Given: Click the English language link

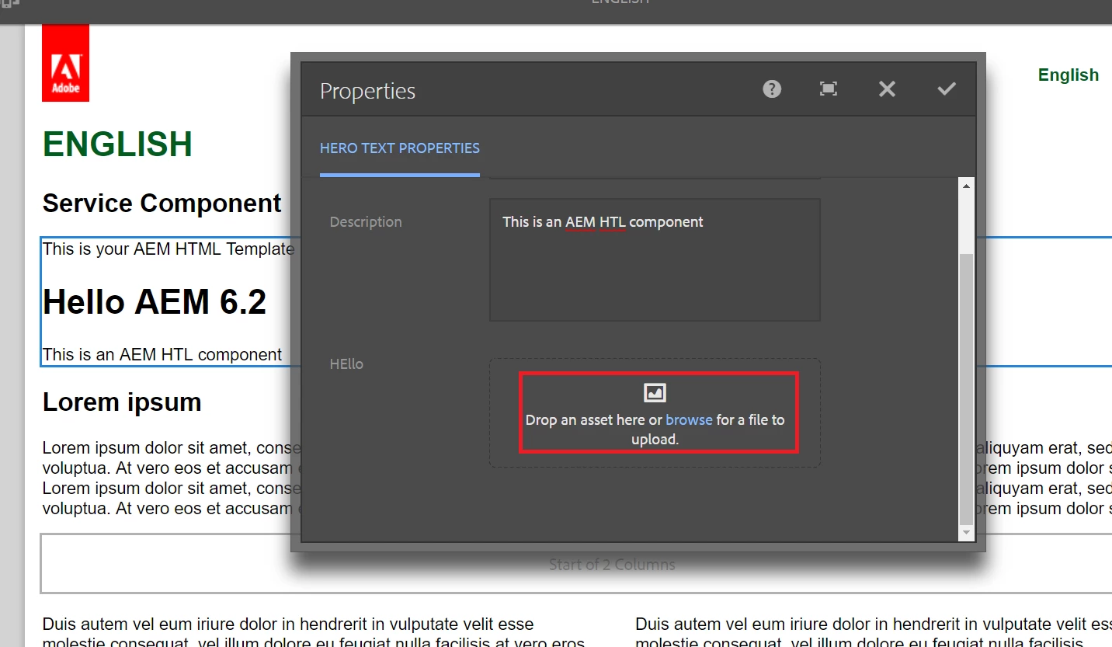Looking at the screenshot, I should tap(1069, 75).
